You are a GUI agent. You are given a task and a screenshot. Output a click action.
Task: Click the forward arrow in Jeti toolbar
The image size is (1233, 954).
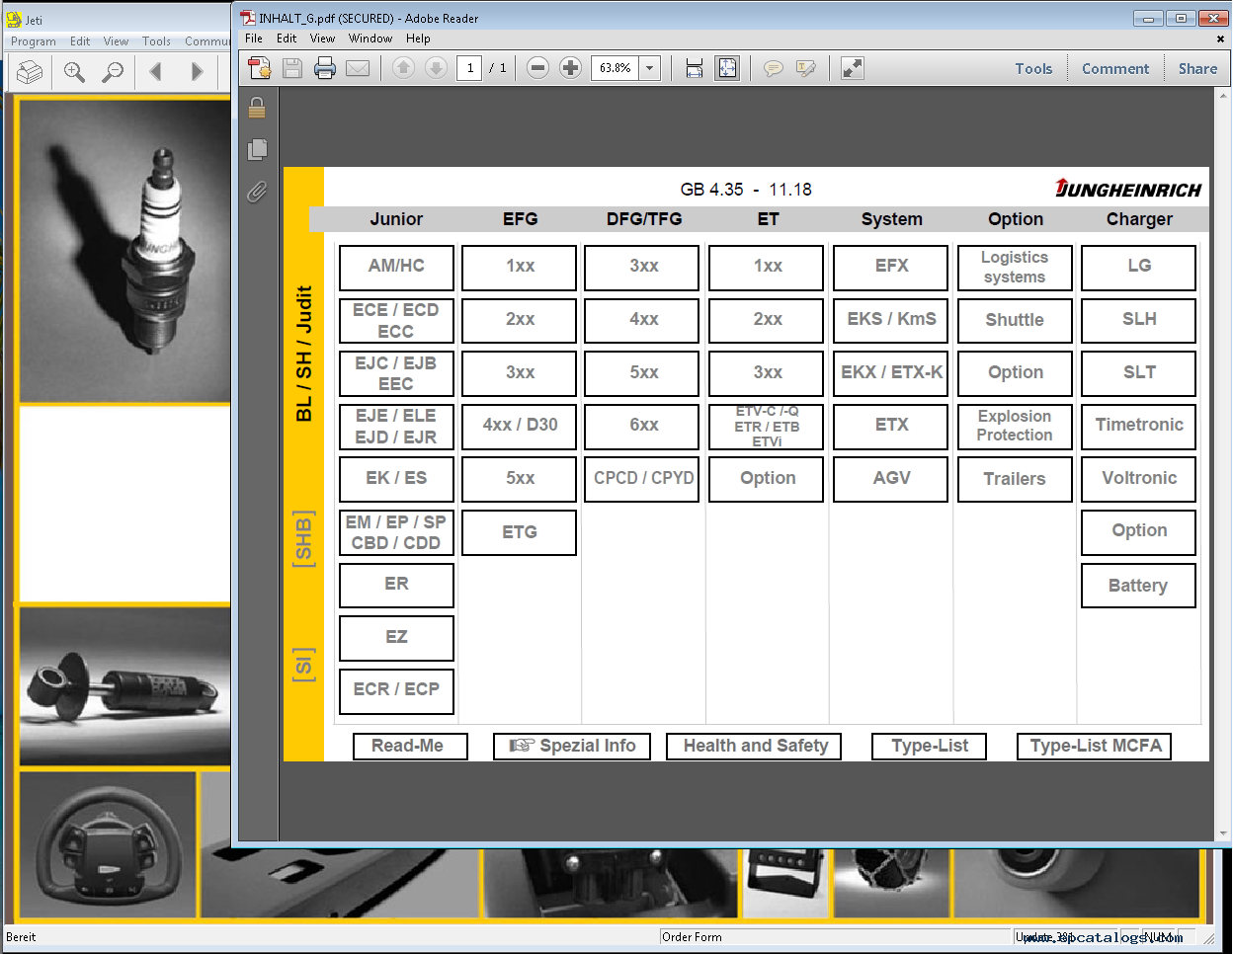click(197, 71)
